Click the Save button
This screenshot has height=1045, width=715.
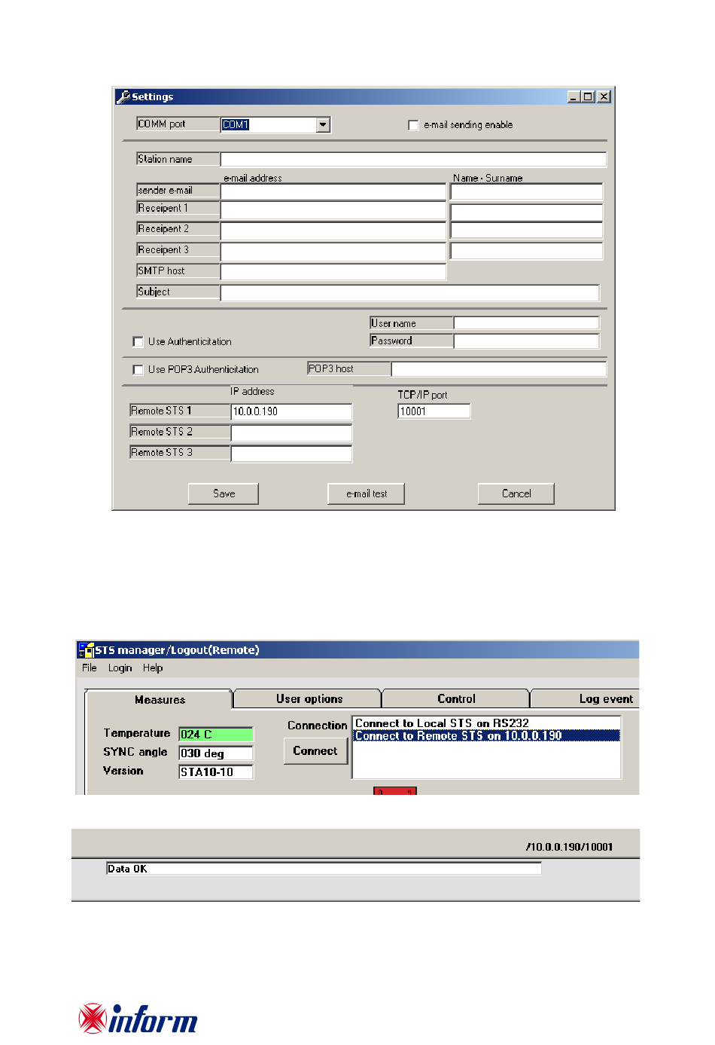tap(224, 493)
